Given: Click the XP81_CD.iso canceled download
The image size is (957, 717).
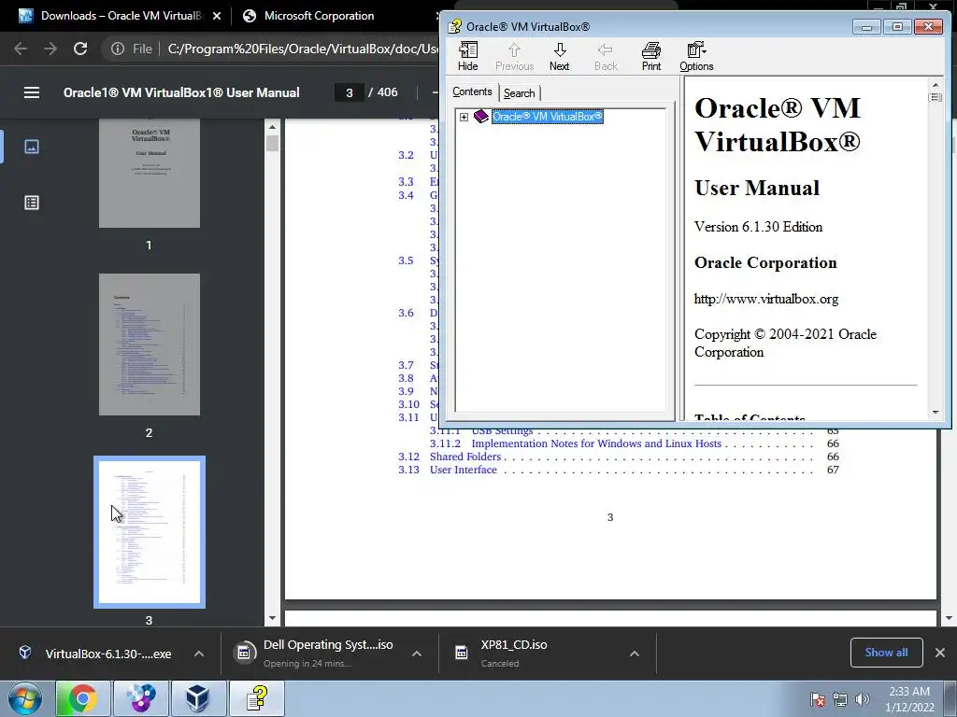Looking at the screenshot, I should pos(502,653).
